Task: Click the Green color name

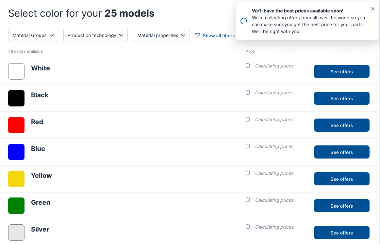Action: [41, 202]
